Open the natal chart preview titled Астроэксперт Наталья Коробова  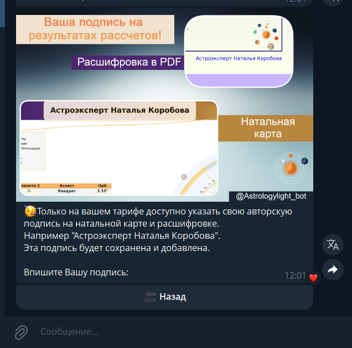click(119, 148)
